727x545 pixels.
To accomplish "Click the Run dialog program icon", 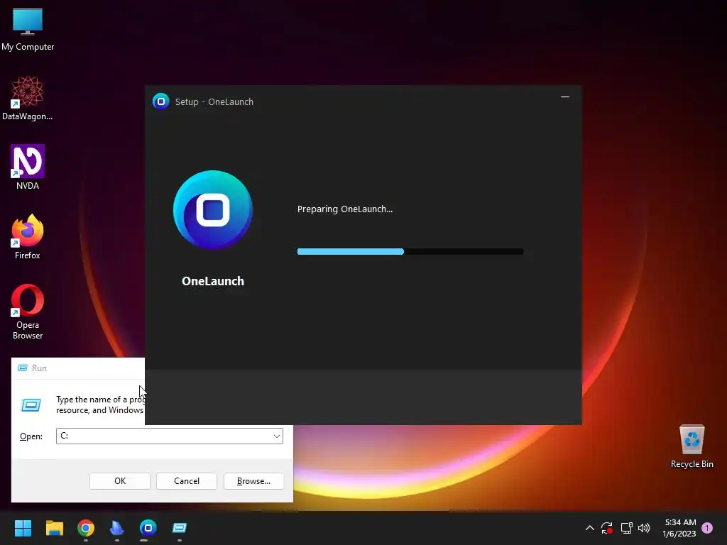I will tap(31, 405).
